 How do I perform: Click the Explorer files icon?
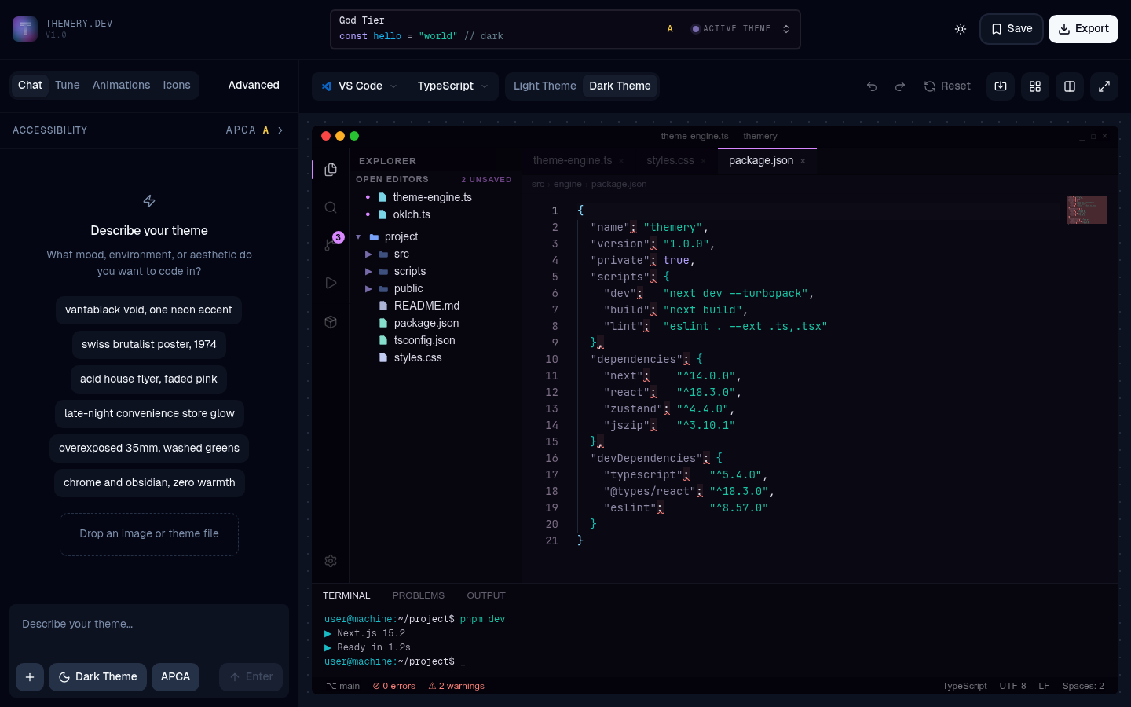[x=331, y=169]
